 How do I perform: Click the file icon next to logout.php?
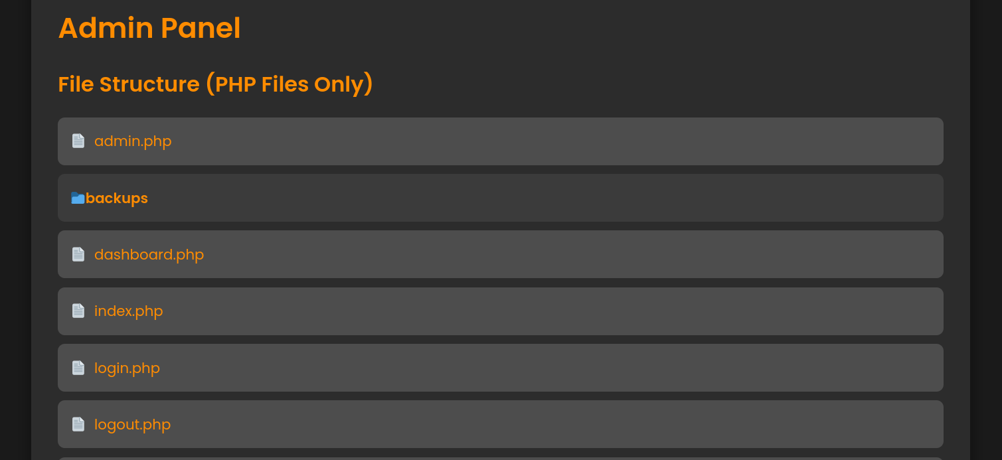78,424
